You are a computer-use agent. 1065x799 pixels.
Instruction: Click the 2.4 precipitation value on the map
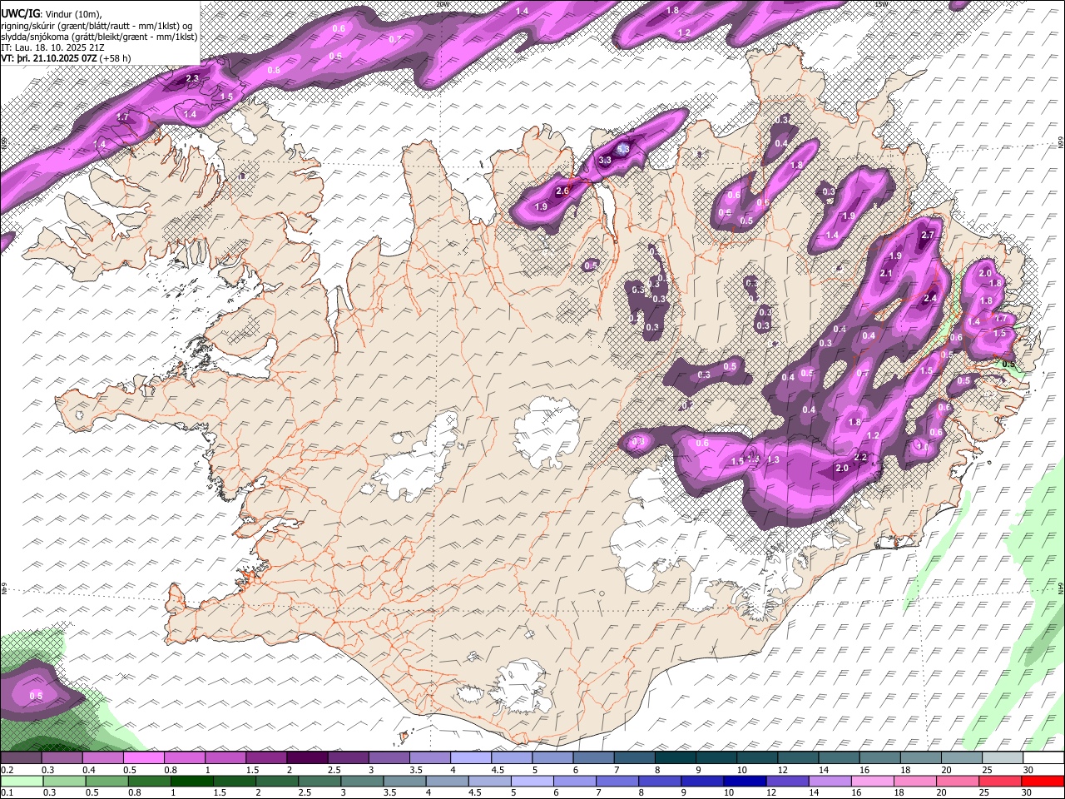tap(930, 298)
